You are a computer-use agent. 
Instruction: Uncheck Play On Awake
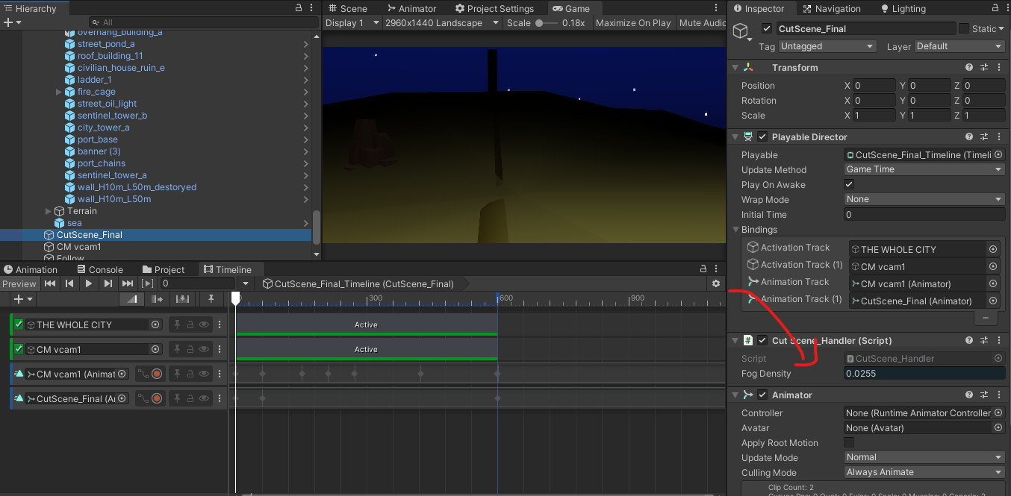point(849,184)
